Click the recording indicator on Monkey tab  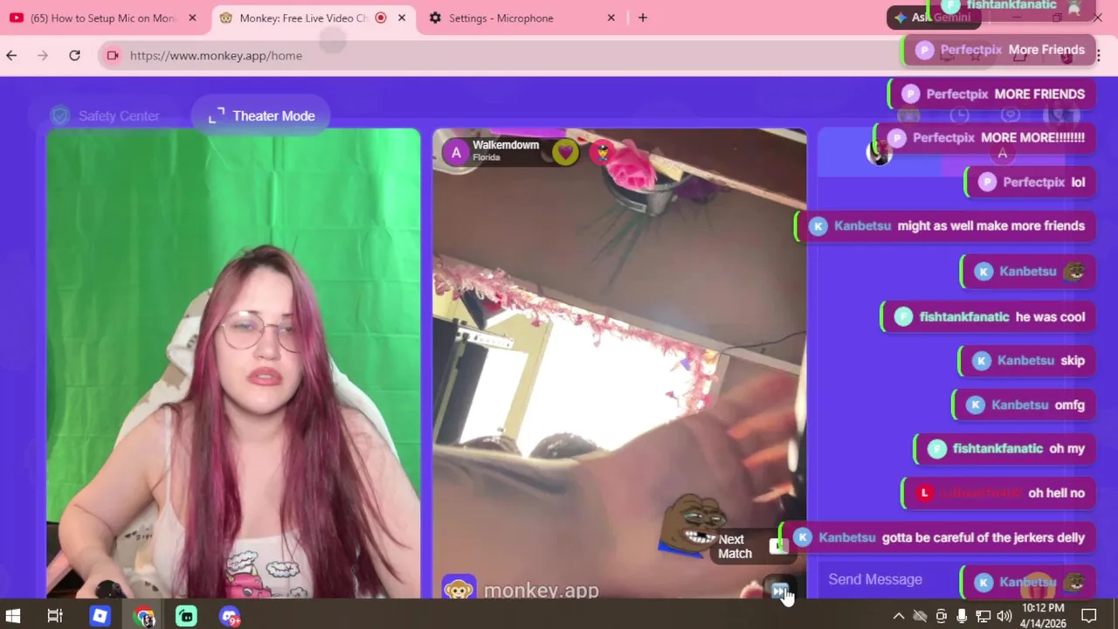381,17
